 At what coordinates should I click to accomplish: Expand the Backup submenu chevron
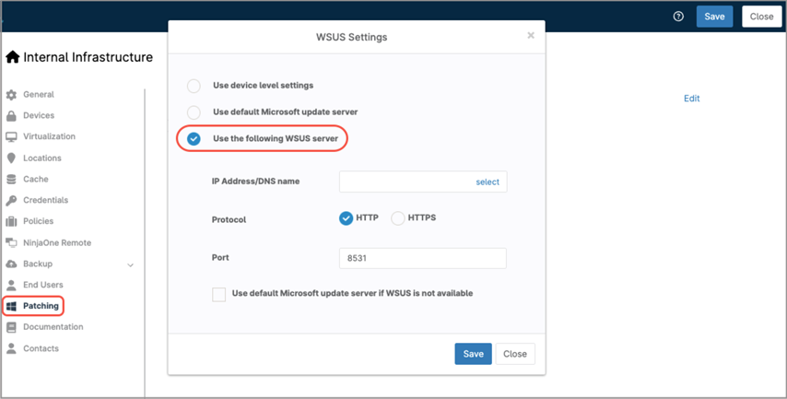(x=131, y=265)
